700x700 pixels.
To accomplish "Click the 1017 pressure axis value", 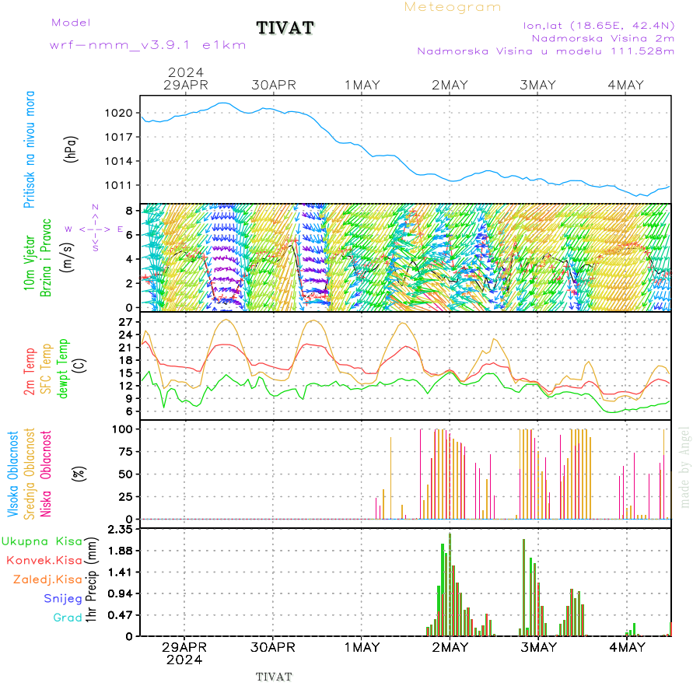I will click(119, 137).
